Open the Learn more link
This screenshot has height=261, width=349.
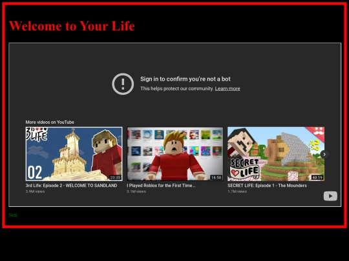[x=227, y=88]
